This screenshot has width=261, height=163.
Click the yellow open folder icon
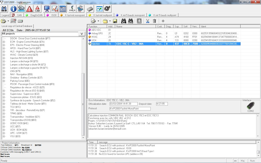pyautogui.click(x=105, y=21)
